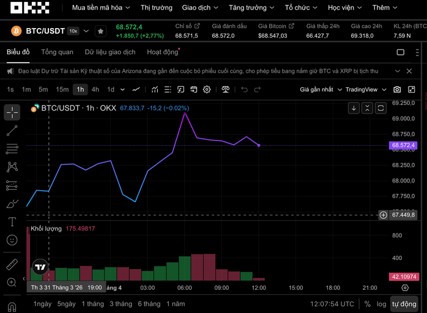Select the Text annotation tool
The width and height of the screenshot is (427, 313).
[12, 222]
